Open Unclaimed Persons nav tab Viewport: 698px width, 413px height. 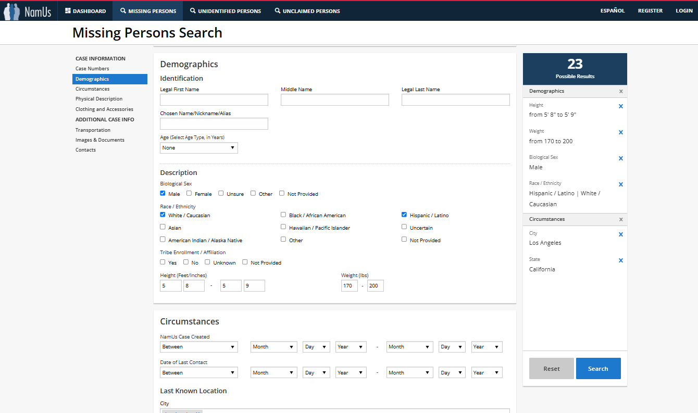click(307, 11)
